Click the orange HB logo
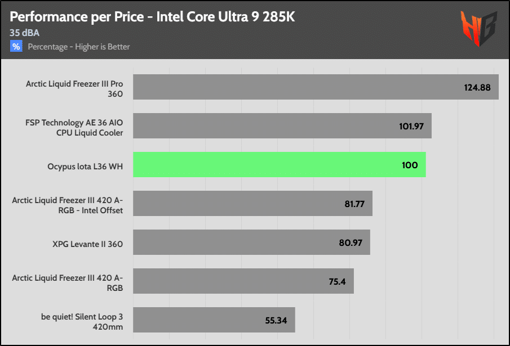 [x=478, y=29]
